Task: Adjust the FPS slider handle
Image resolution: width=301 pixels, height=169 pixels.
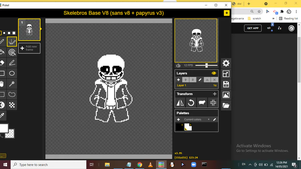Action: (207, 65)
